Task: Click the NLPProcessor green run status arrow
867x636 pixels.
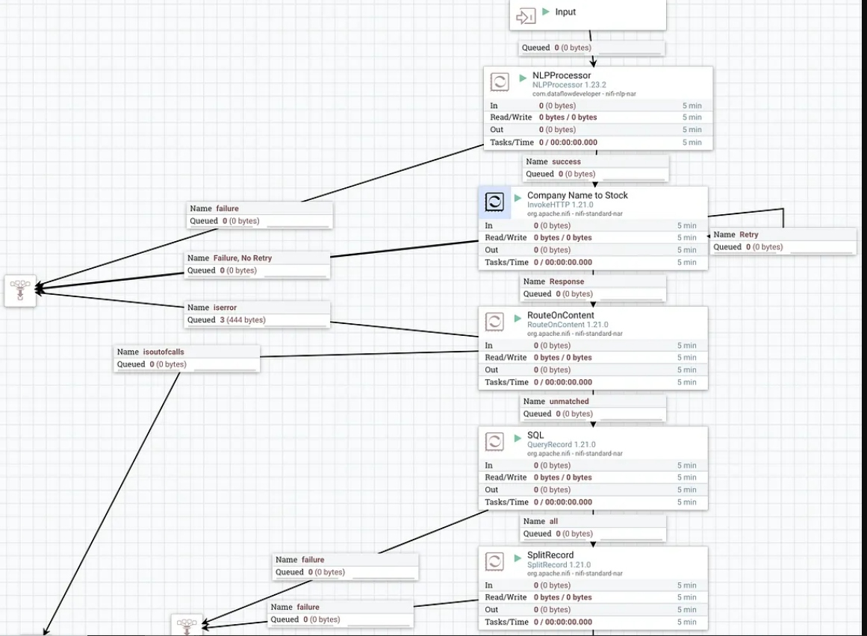Action: click(523, 78)
